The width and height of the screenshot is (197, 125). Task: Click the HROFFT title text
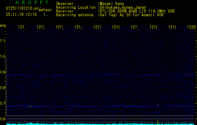(27, 3)
